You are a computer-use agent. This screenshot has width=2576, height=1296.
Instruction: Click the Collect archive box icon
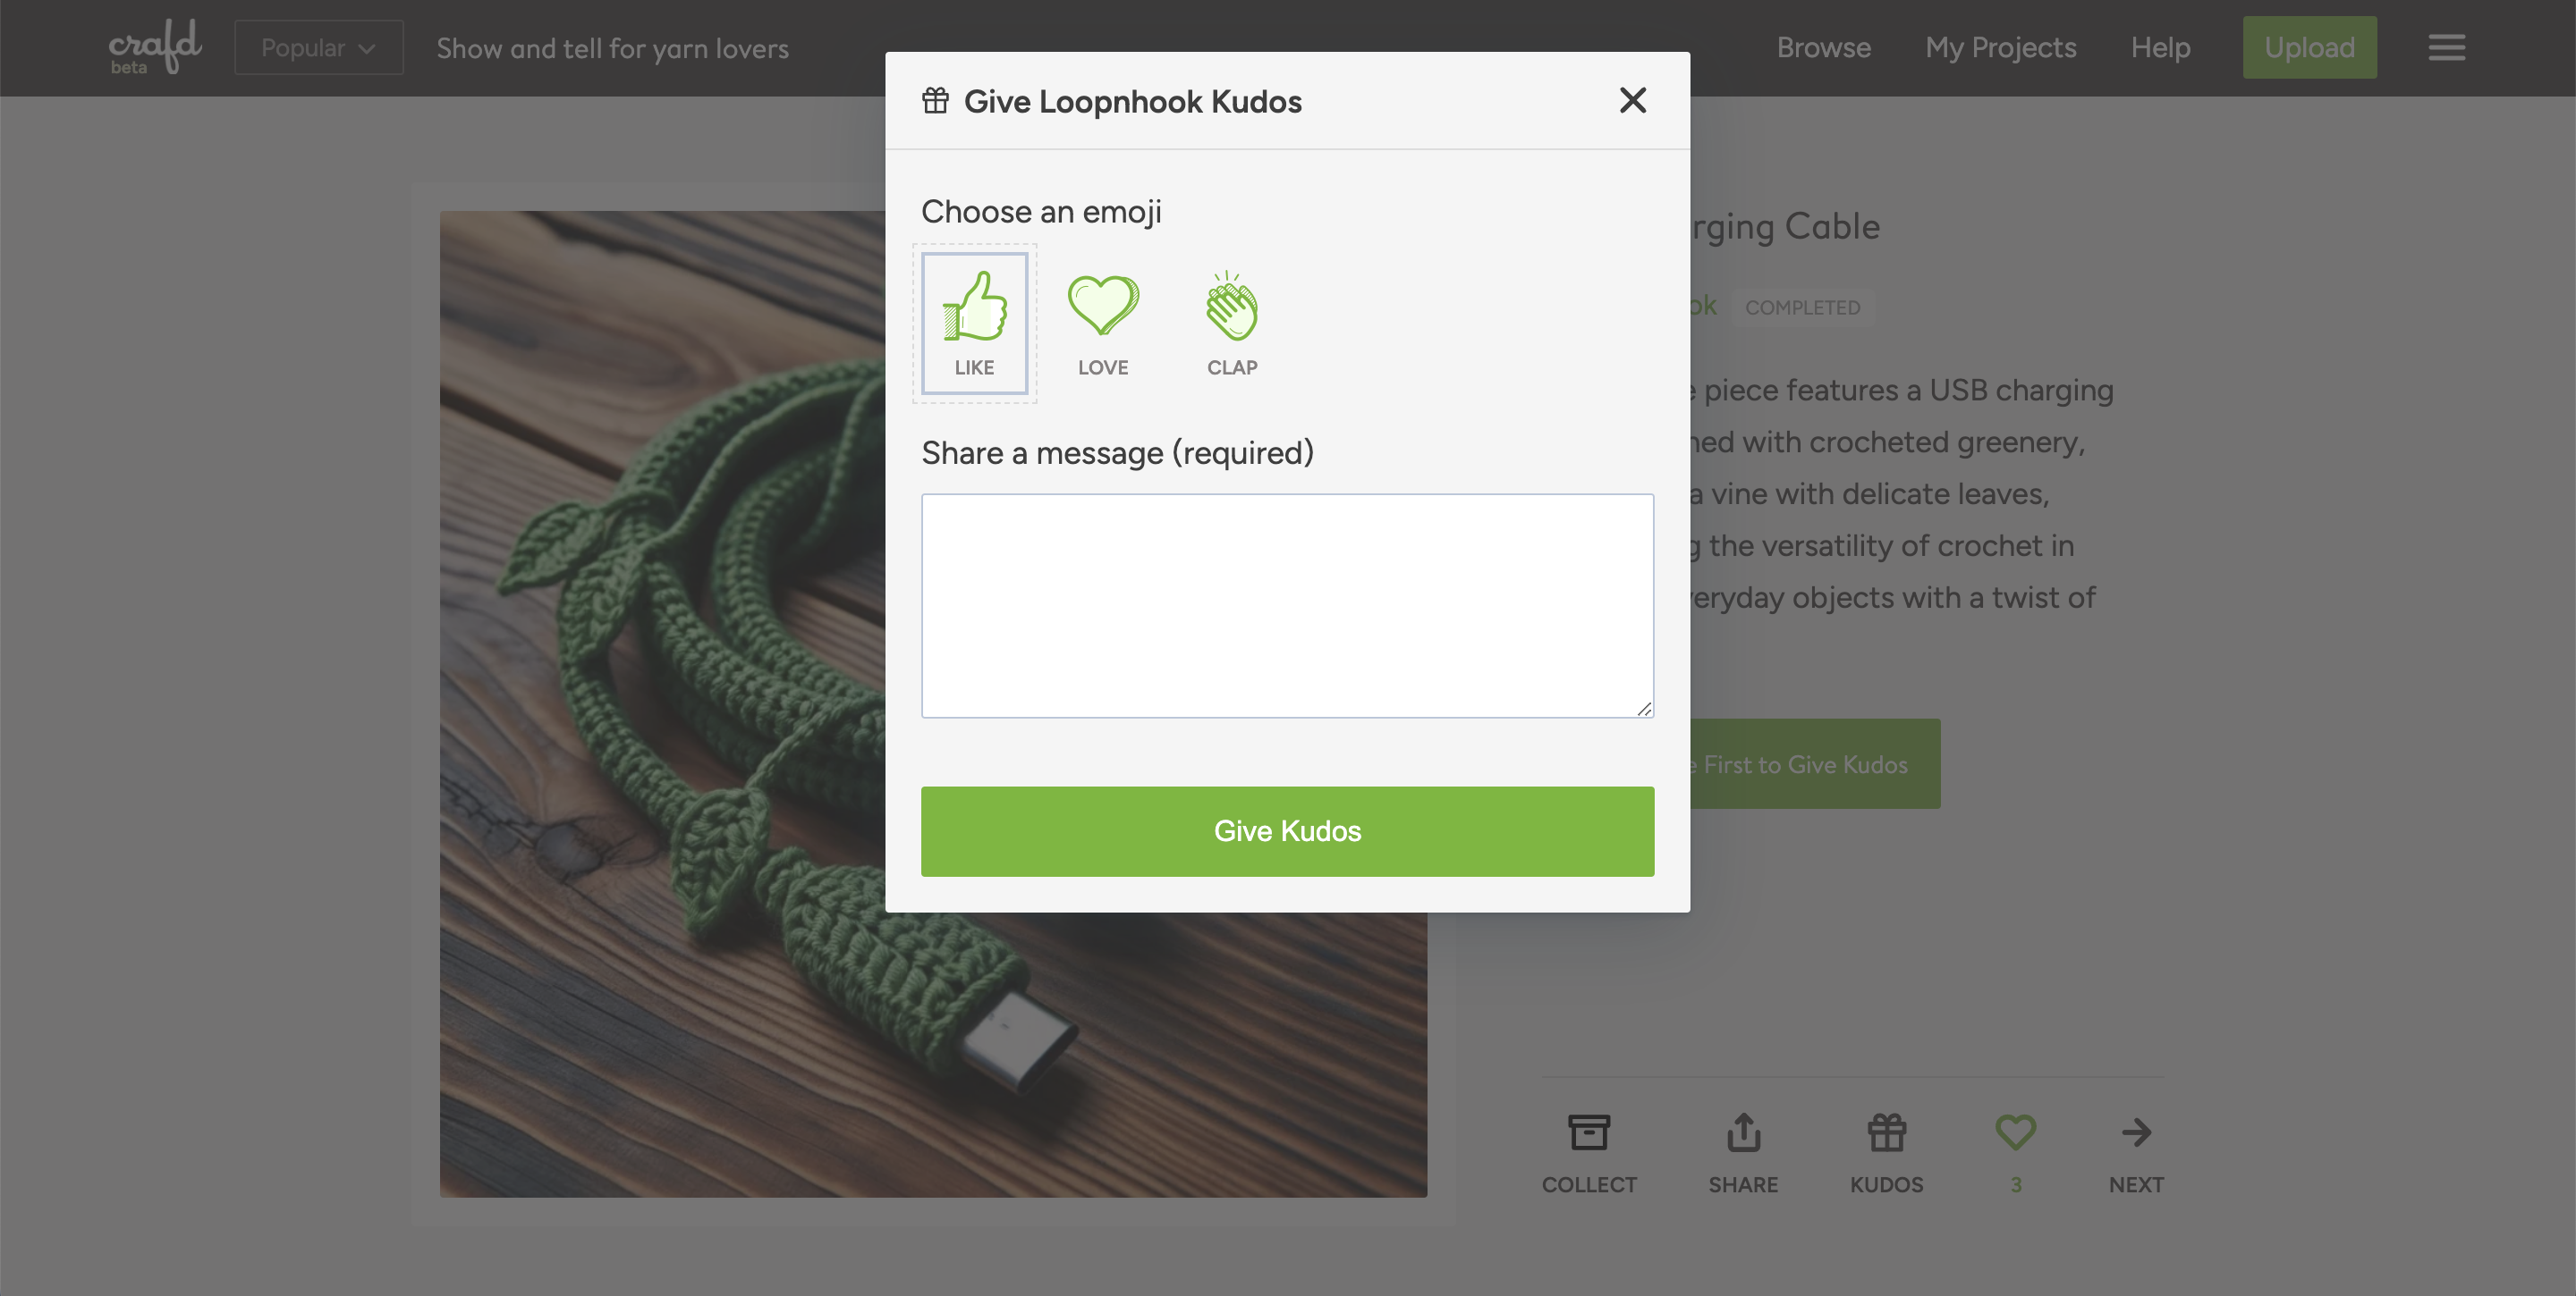point(1588,1133)
